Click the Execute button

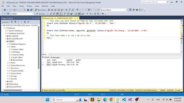coord(41,14)
